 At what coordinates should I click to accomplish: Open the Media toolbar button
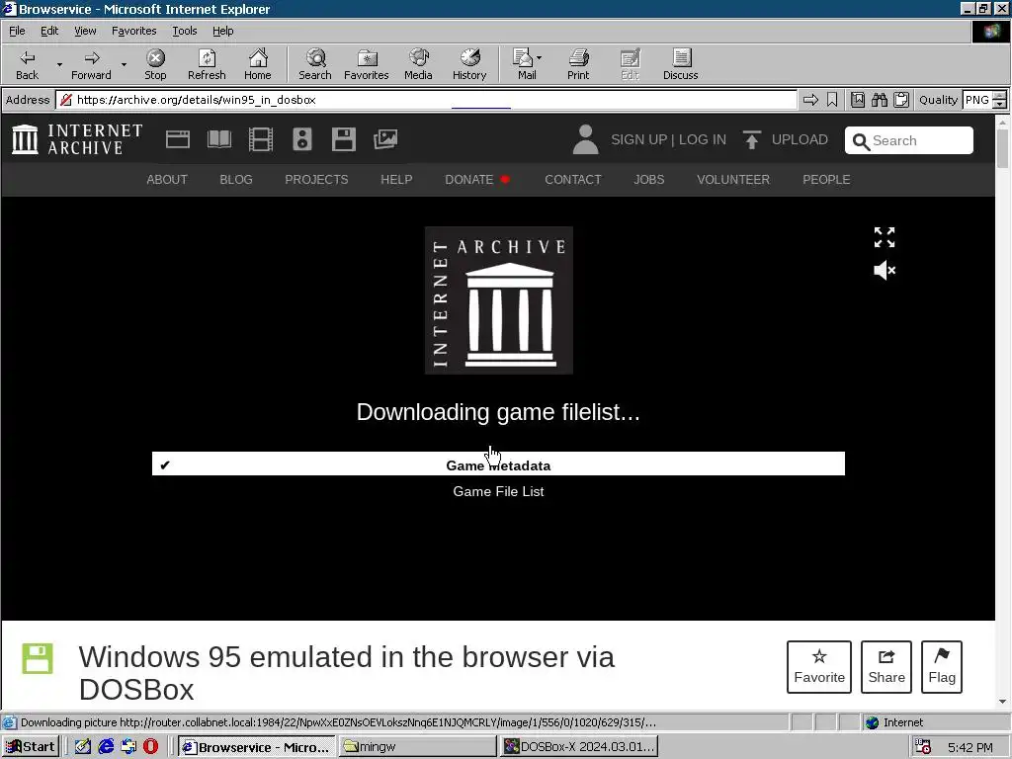418,65
